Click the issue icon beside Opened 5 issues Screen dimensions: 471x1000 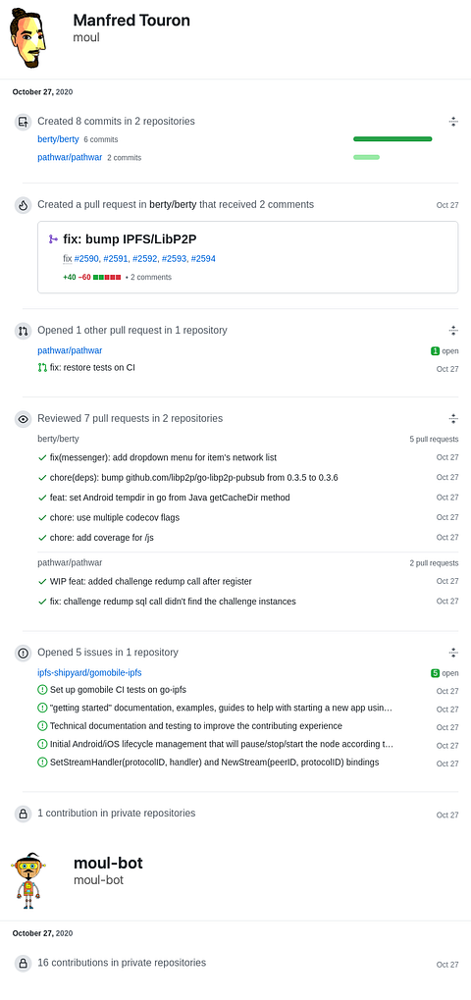point(23,653)
